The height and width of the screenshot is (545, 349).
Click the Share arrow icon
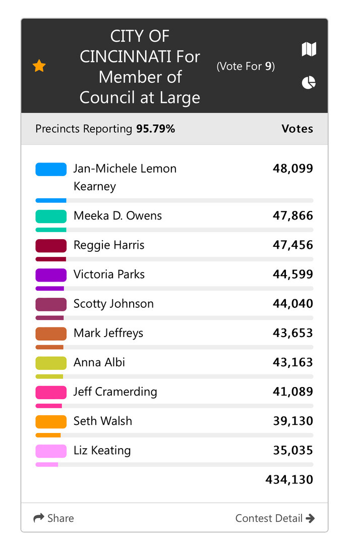click(x=38, y=518)
